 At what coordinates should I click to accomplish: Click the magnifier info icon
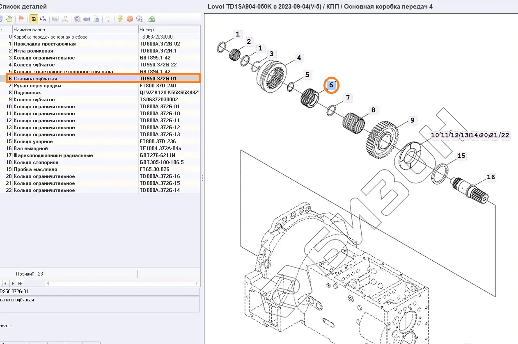tap(140, 19)
